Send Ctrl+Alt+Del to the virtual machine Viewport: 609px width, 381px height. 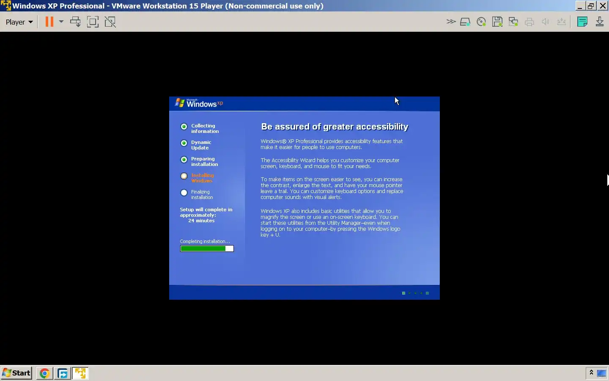[75, 22]
